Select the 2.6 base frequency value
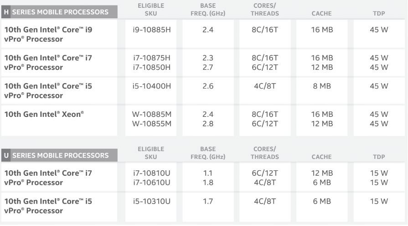 tap(207, 86)
